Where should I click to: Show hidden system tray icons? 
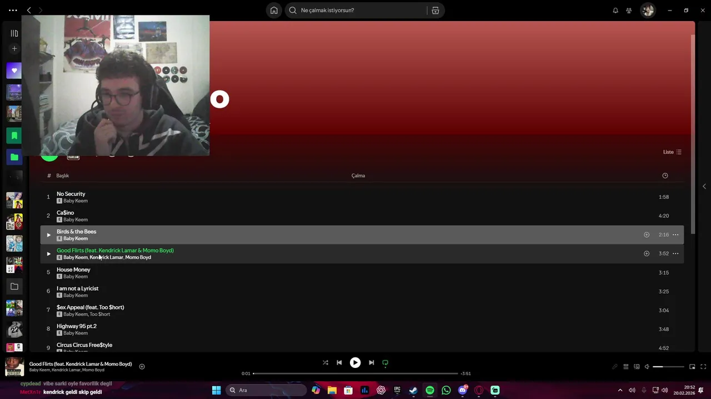(620, 390)
